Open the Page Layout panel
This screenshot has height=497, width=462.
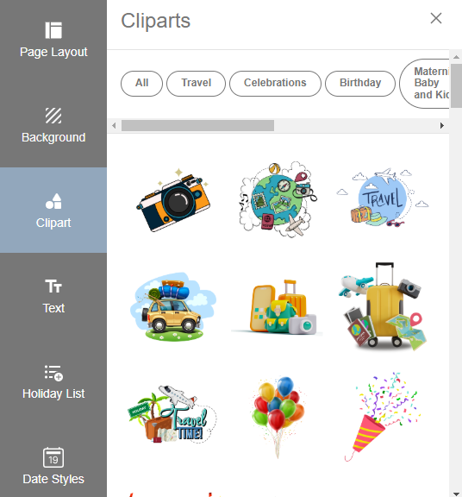53,40
